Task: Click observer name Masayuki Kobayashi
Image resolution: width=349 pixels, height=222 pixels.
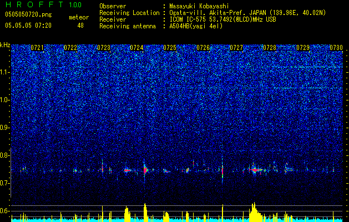Action: (x=199, y=6)
